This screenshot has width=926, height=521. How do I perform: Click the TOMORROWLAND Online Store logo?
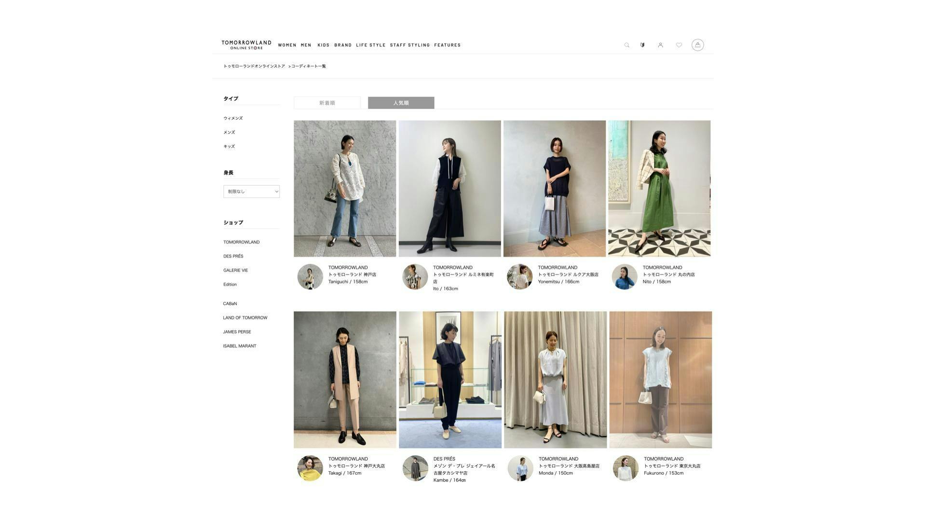coord(246,45)
